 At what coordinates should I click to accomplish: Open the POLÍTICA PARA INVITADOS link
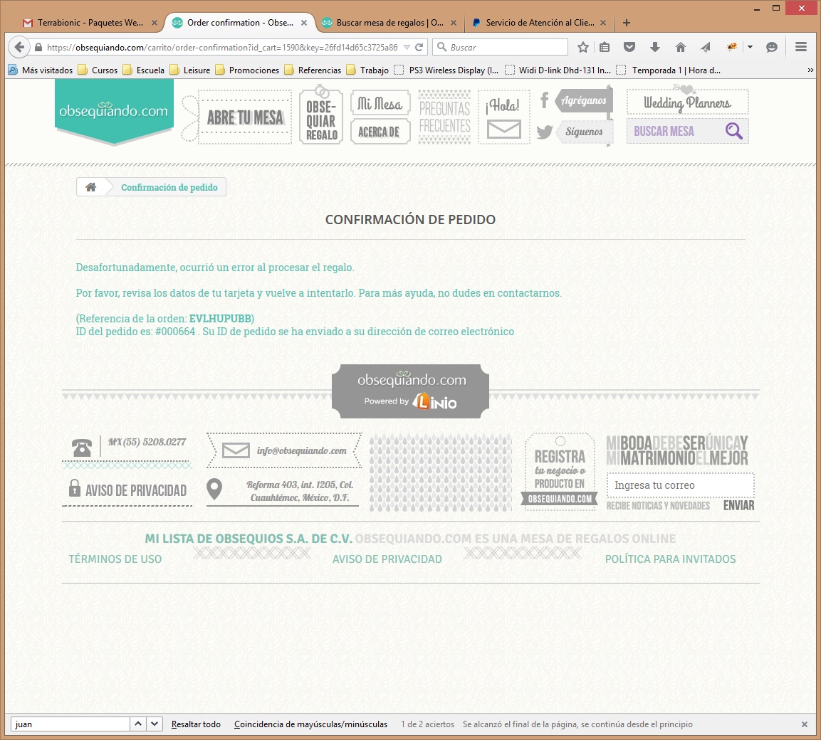click(670, 559)
